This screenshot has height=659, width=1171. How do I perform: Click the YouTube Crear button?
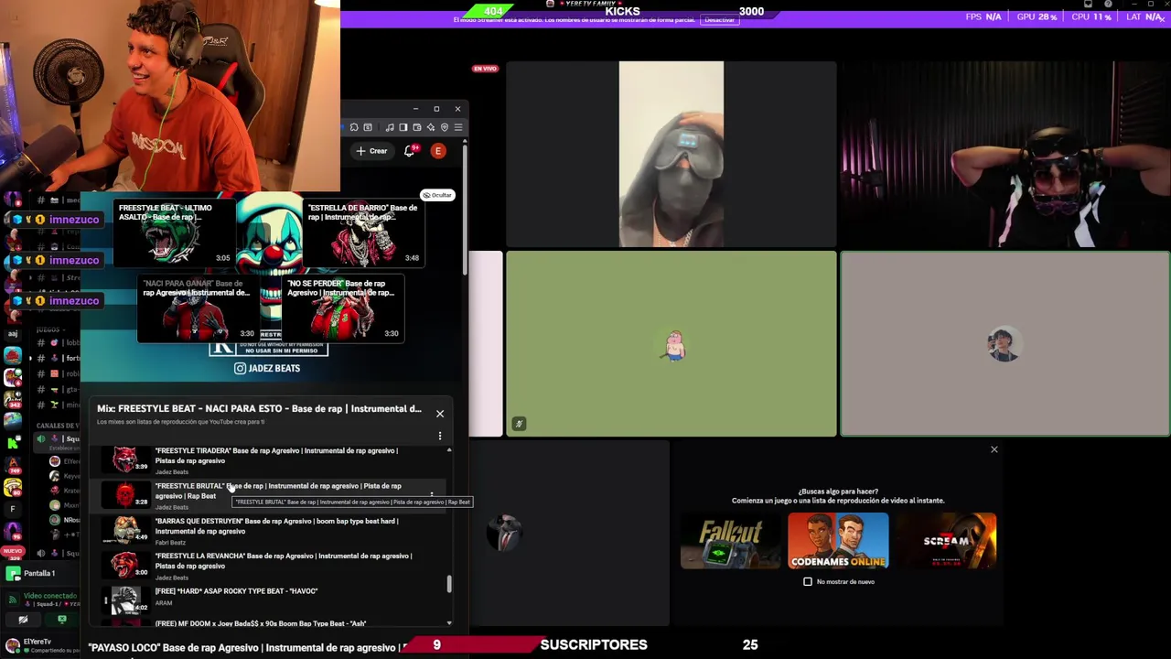click(x=372, y=151)
